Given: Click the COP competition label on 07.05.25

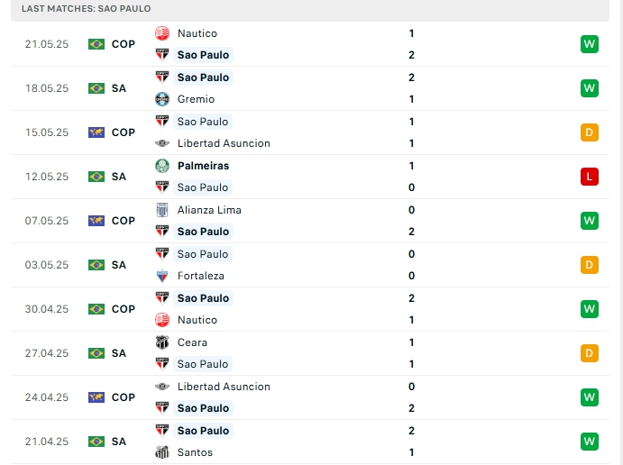Looking at the screenshot, I should tap(124, 221).
